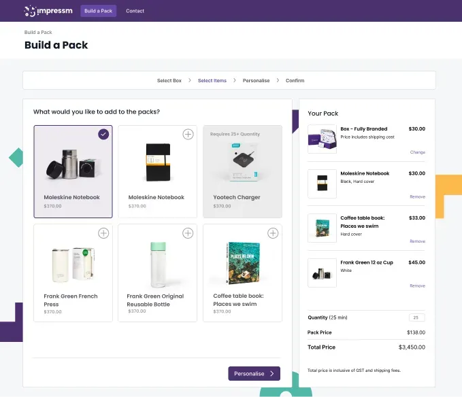
Task: Click Frank Green Original Reusable Bottle title
Action: tap(155, 300)
